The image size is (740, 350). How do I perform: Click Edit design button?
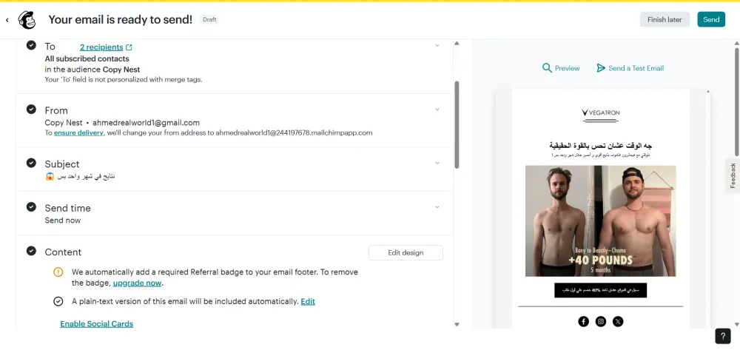point(406,252)
